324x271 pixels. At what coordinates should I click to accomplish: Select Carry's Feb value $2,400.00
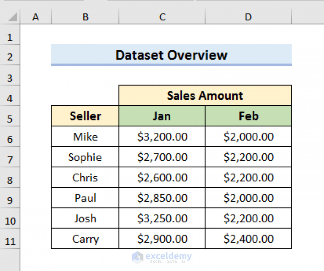[248, 238]
